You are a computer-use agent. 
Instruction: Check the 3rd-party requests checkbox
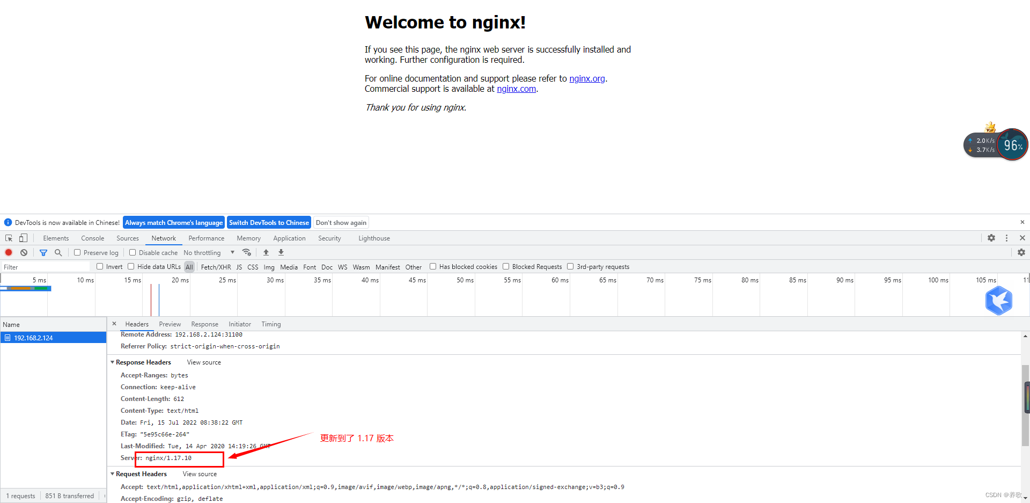click(570, 266)
